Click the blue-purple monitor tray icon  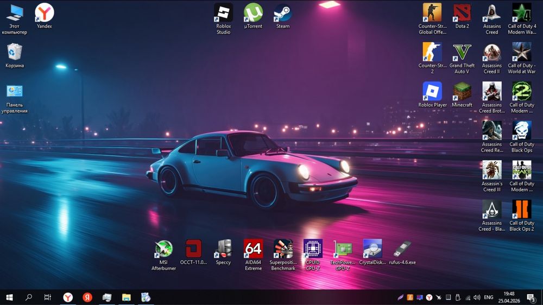coord(420,297)
